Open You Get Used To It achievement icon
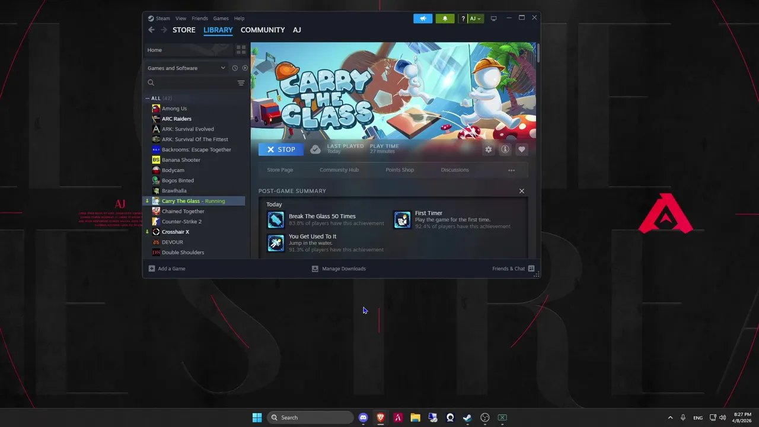 click(x=276, y=243)
